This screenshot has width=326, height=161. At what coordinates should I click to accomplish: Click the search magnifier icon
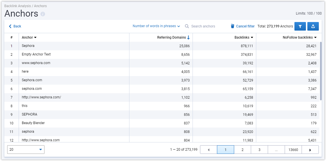click(x=187, y=26)
